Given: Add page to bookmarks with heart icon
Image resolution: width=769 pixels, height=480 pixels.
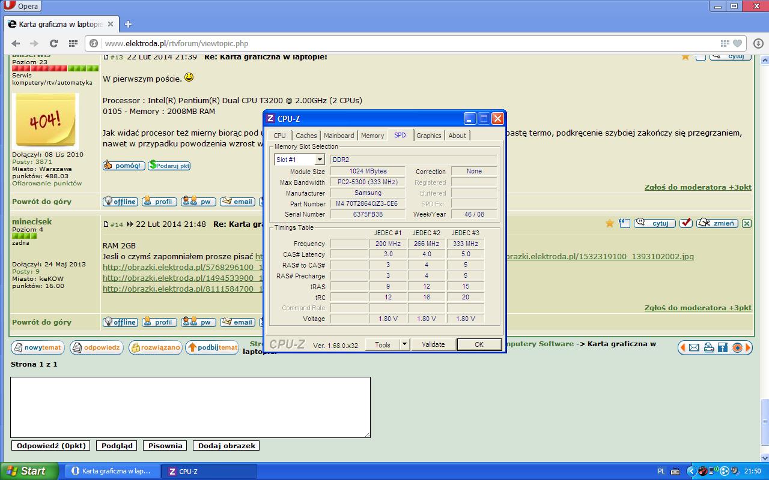Looking at the screenshot, I should click(x=737, y=43).
